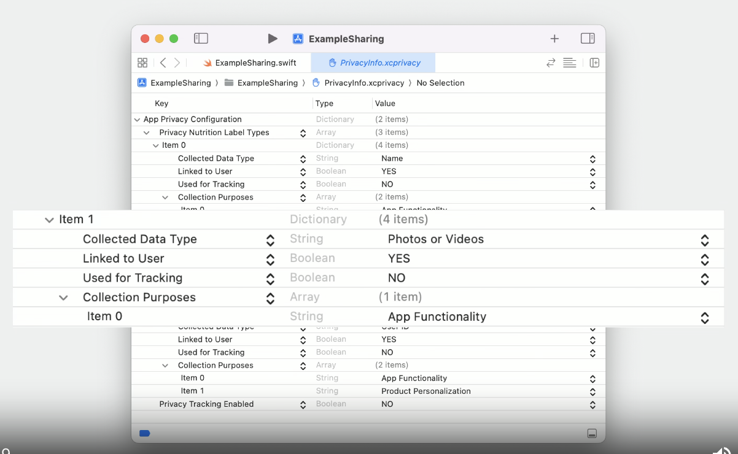Click the video volume speaker icon

pos(722,450)
